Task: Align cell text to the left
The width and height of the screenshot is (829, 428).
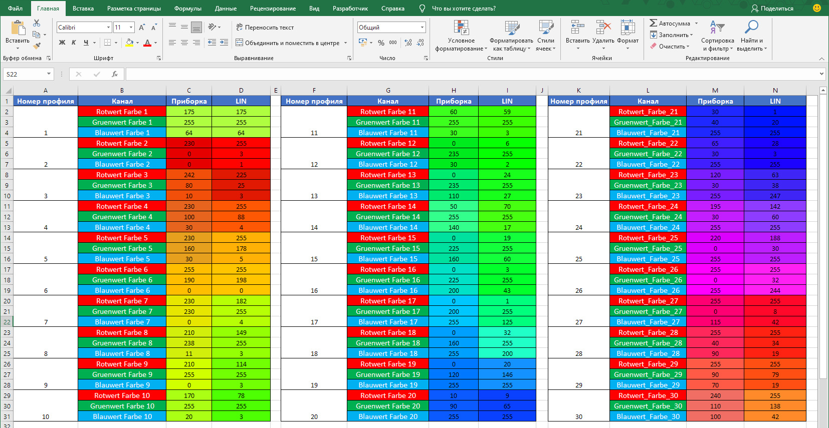Action: click(x=172, y=43)
